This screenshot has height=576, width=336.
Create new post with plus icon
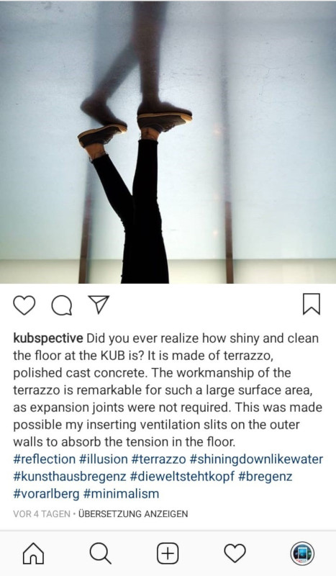tap(168, 553)
